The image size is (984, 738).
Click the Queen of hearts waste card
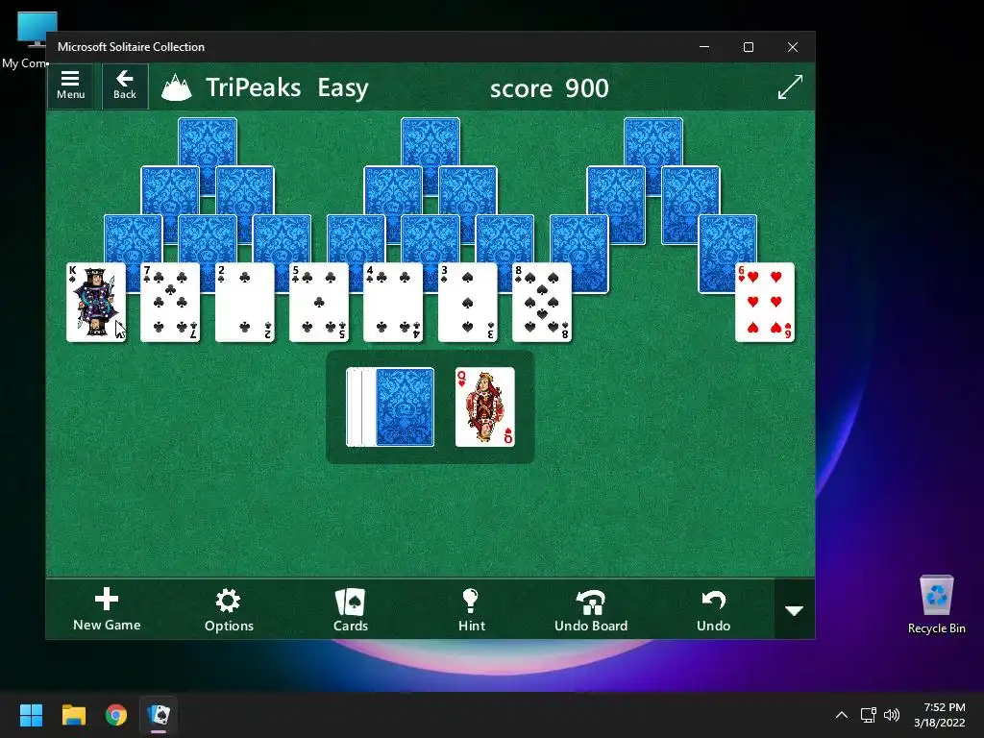click(x=485, y=407)
